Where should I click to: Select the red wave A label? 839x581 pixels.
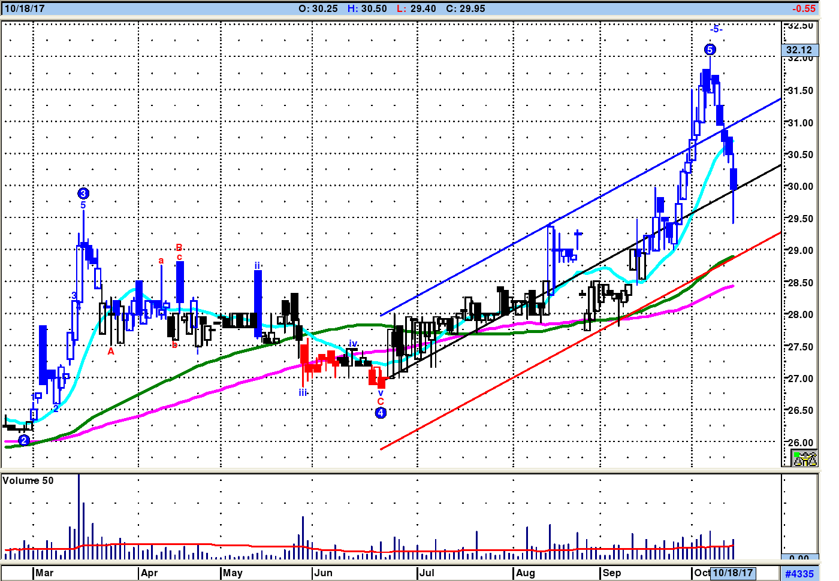(111, 352)
